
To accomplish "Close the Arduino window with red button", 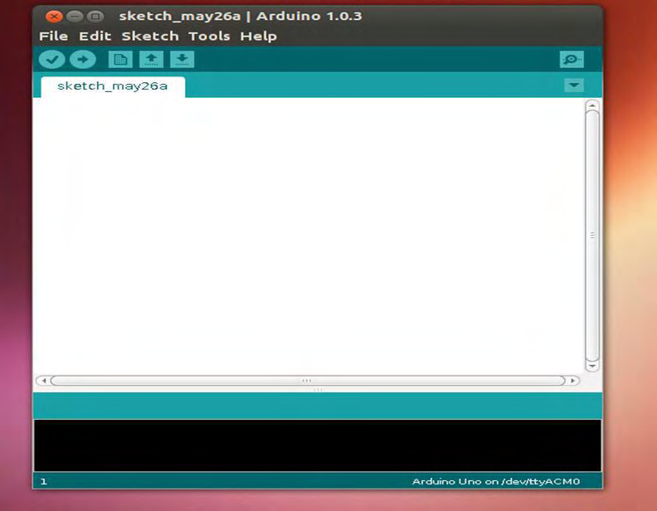I will pyautogui.click(x=54, y=17).
